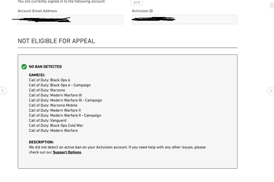The height and width of the screenshot is (182, 274).
Task: Close the image viewer with the X icon
Action: [271, 5]
